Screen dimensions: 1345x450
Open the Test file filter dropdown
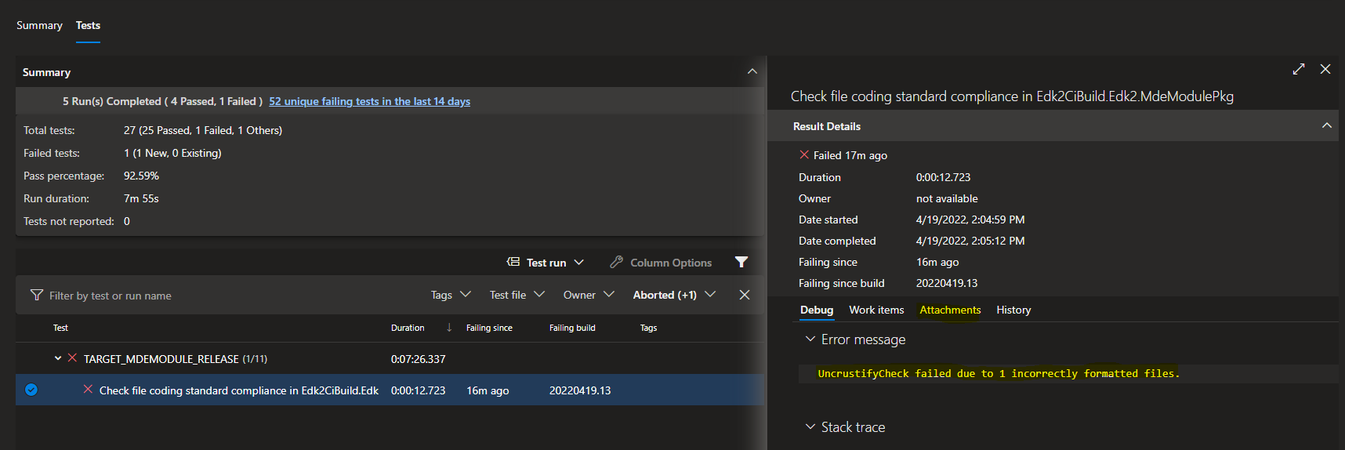pos(517,295)
